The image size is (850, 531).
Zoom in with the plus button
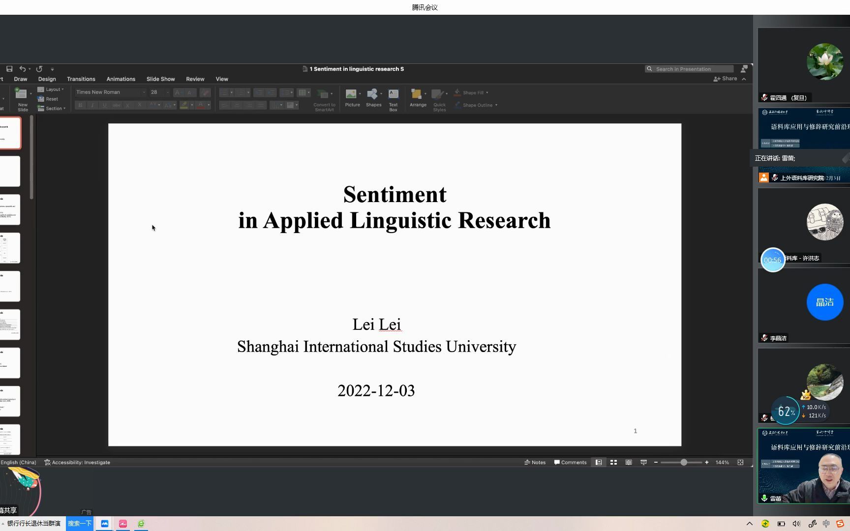[x=707, y=462]
